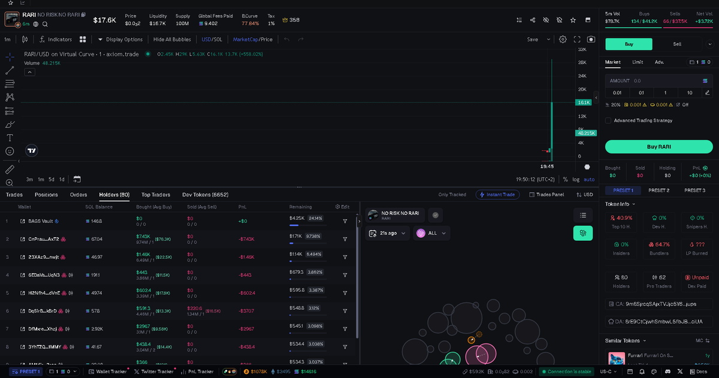Toggle chart between MarketCap and Price
This screenshot has height=378, width=719.
[253, 40]
